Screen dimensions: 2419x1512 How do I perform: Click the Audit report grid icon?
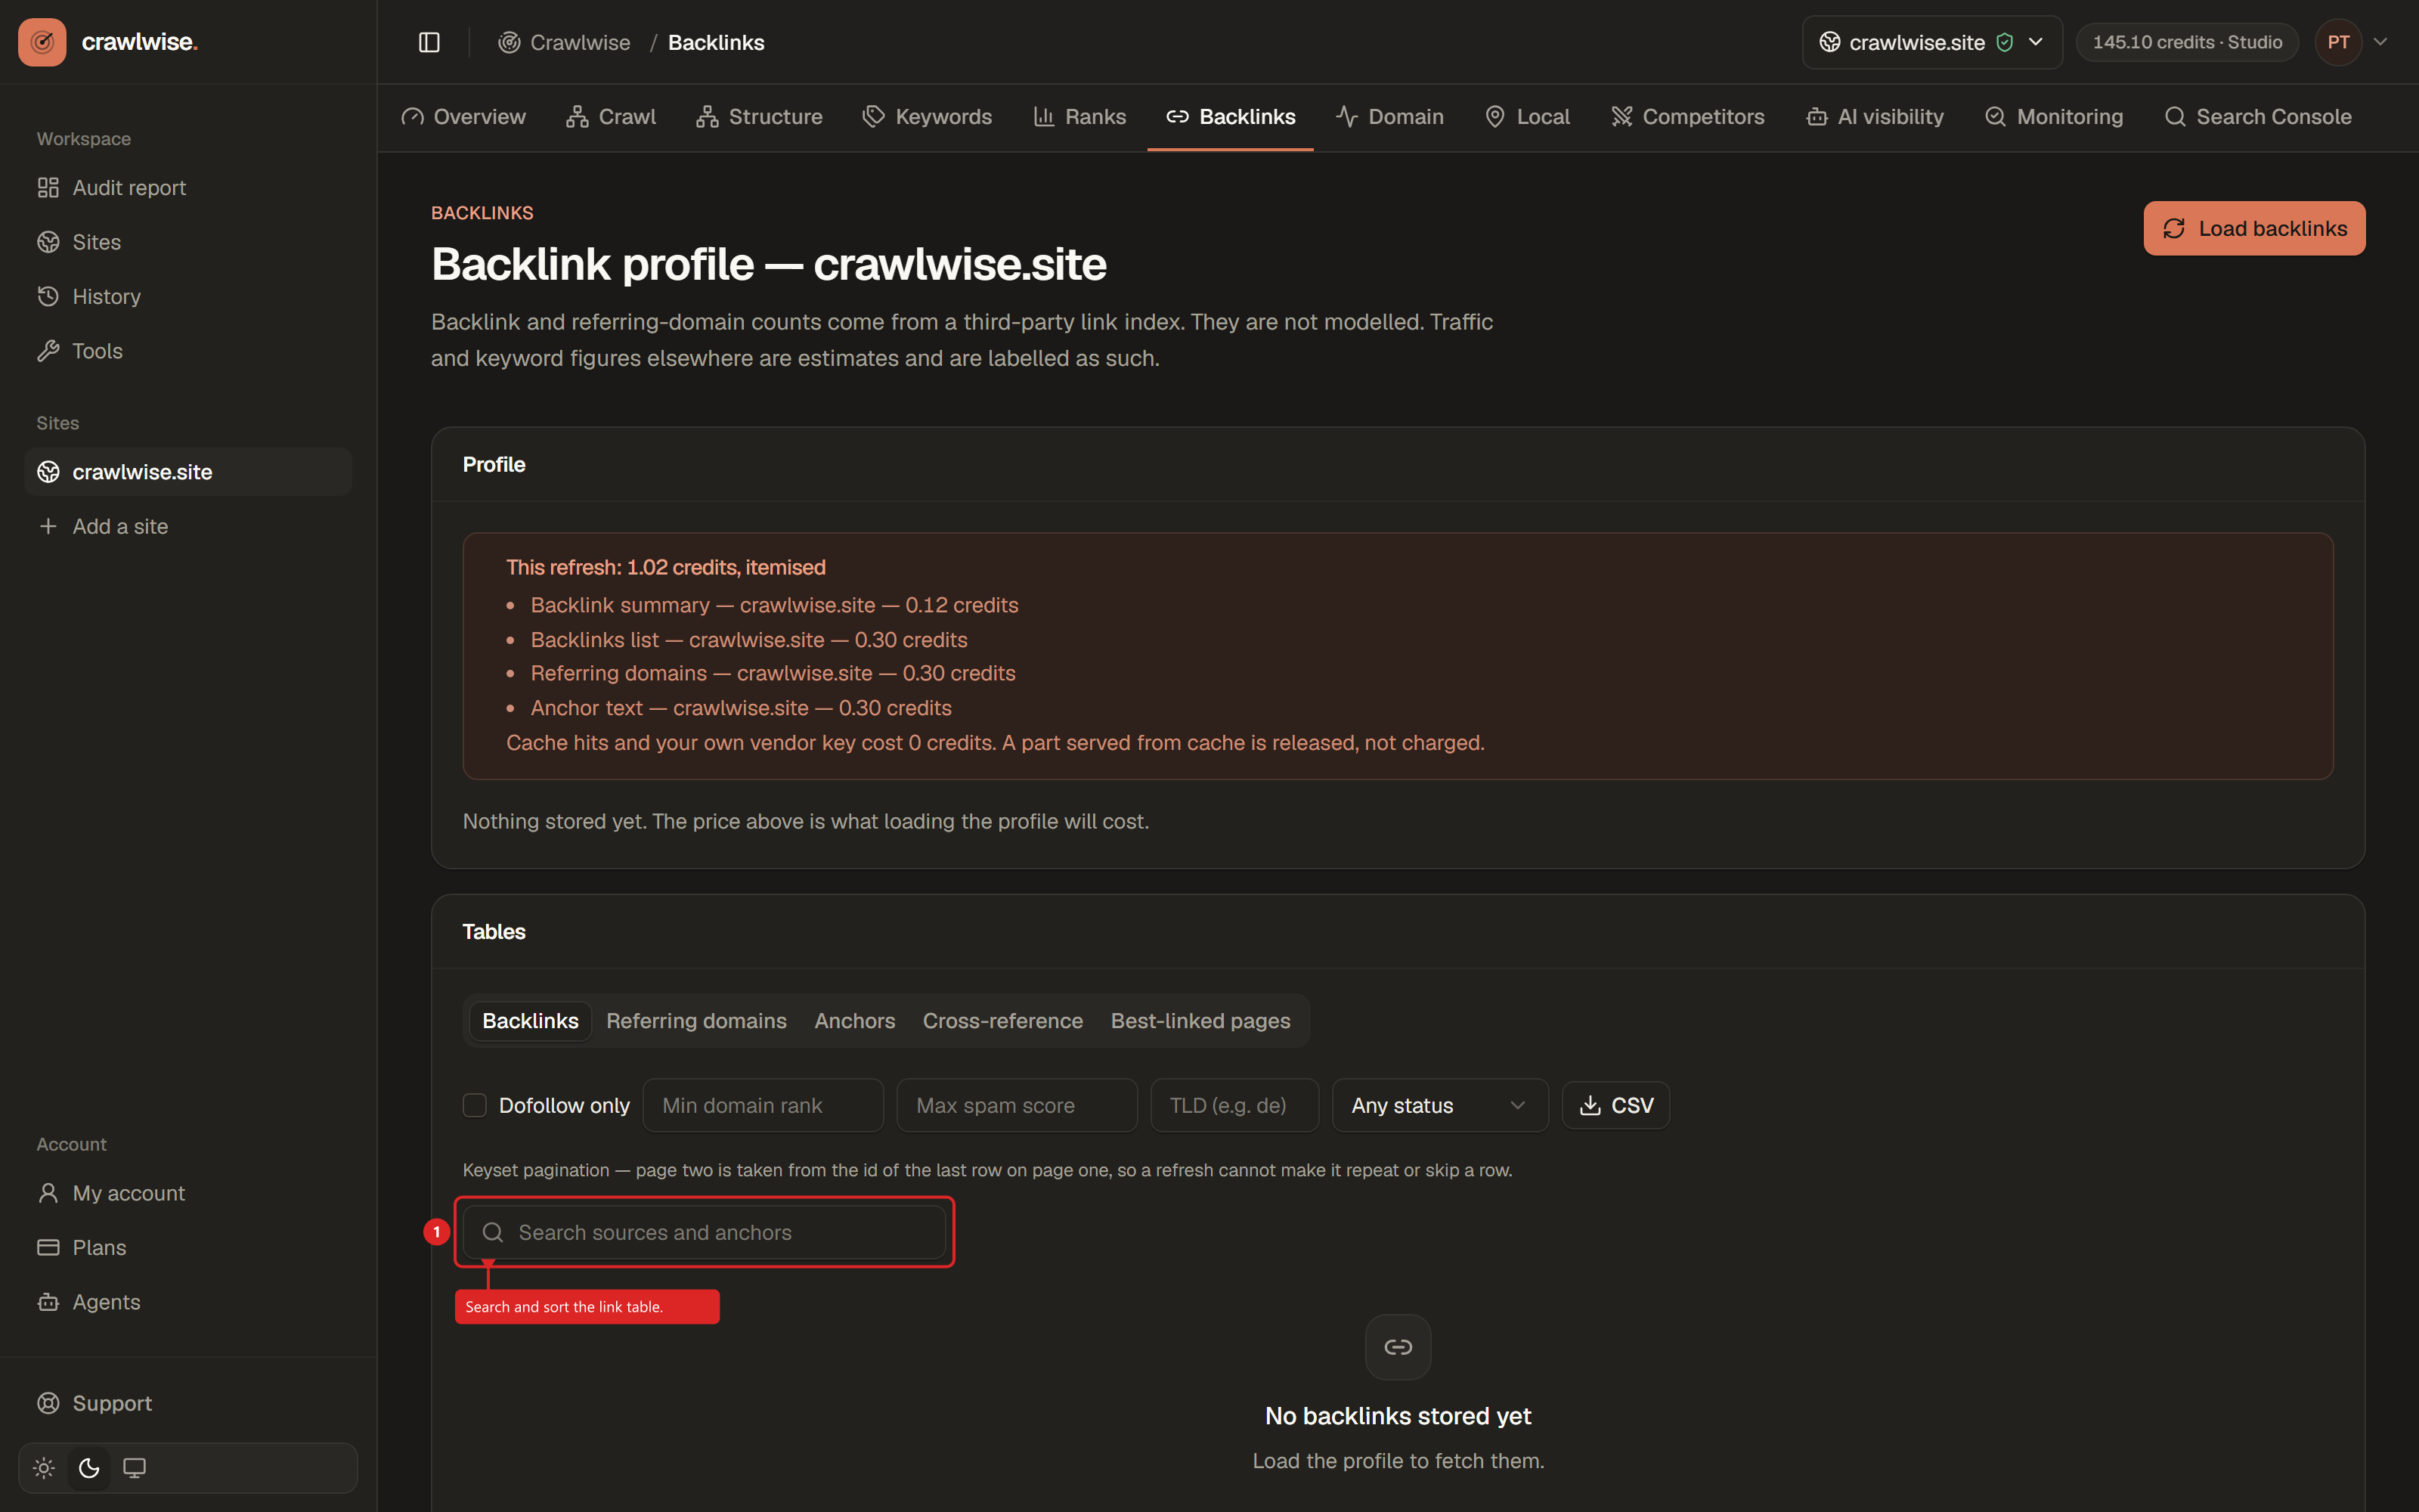[x=48, y=188]
